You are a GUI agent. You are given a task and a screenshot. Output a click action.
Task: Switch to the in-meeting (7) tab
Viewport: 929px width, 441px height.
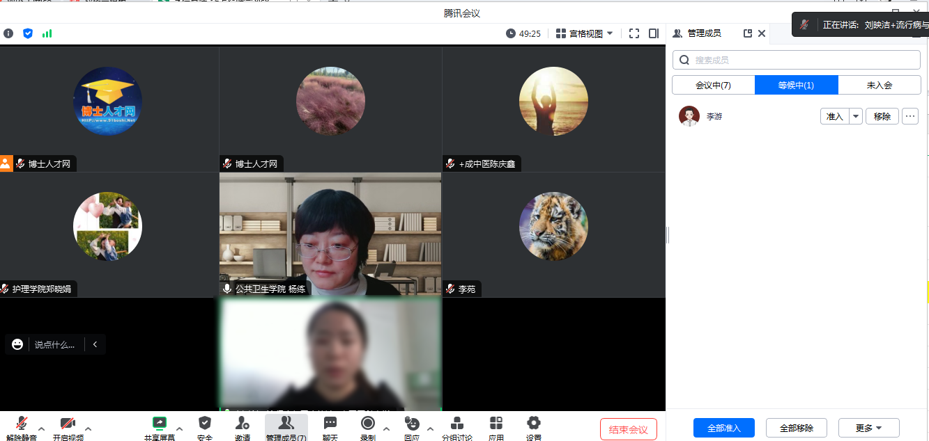coord(714,85)
